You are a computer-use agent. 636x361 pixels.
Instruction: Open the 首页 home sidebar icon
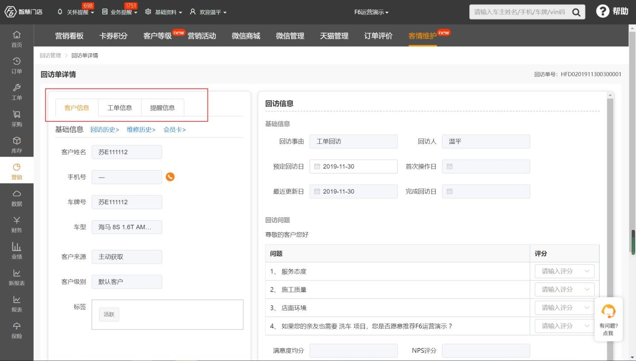coord(17,39)
